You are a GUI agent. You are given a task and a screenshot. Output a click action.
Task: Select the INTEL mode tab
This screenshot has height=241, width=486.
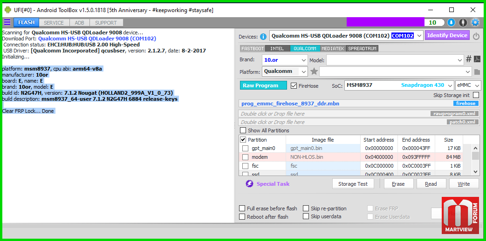(277, 48)
